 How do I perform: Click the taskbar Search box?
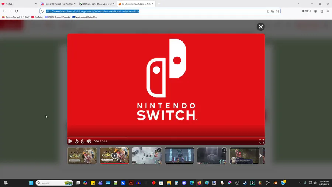(x=55, y=183)
